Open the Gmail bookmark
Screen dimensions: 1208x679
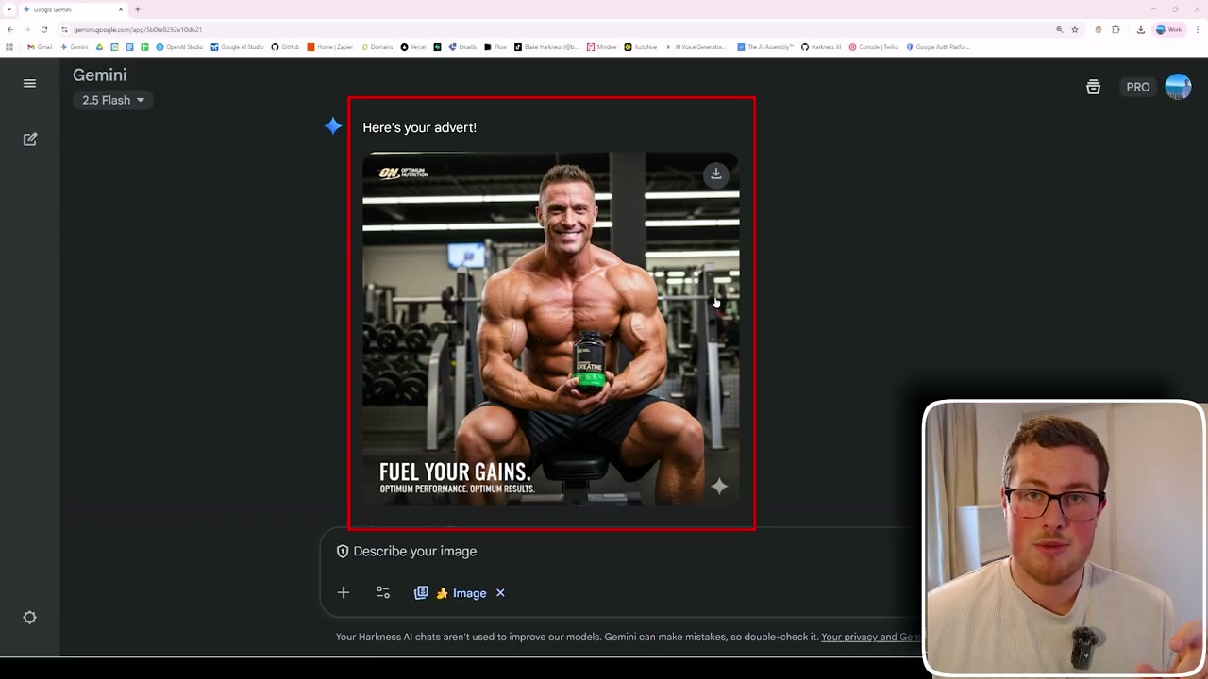click(40, 46)
